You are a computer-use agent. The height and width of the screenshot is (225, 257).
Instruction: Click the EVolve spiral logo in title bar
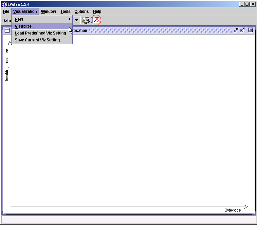coord(5,4)
